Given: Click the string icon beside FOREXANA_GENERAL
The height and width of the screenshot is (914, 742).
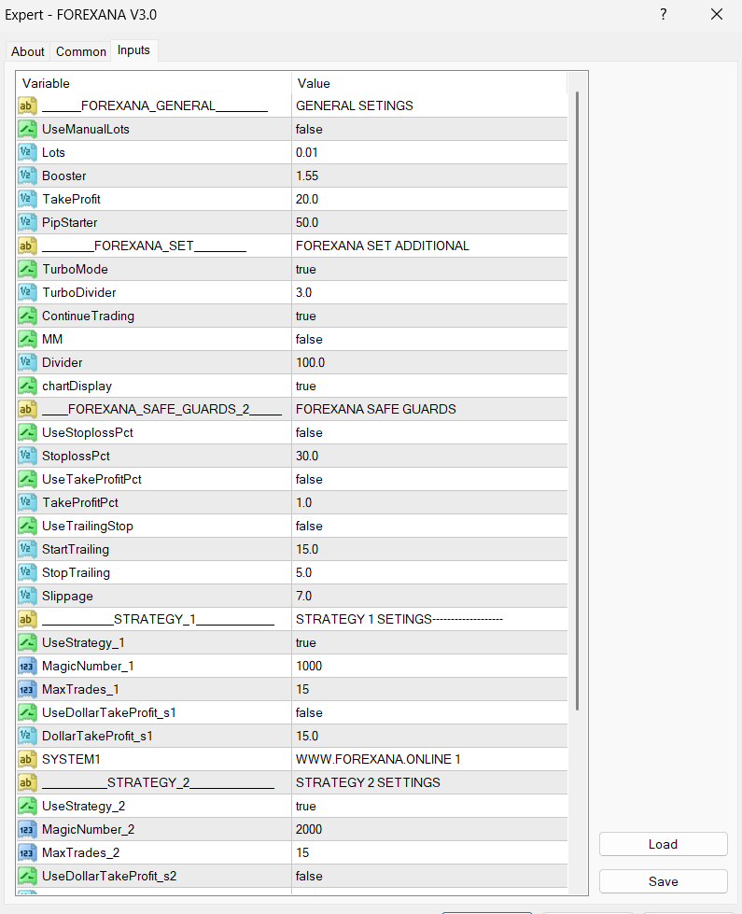Looking at the screenshot, I should click(x=27, y=105).
